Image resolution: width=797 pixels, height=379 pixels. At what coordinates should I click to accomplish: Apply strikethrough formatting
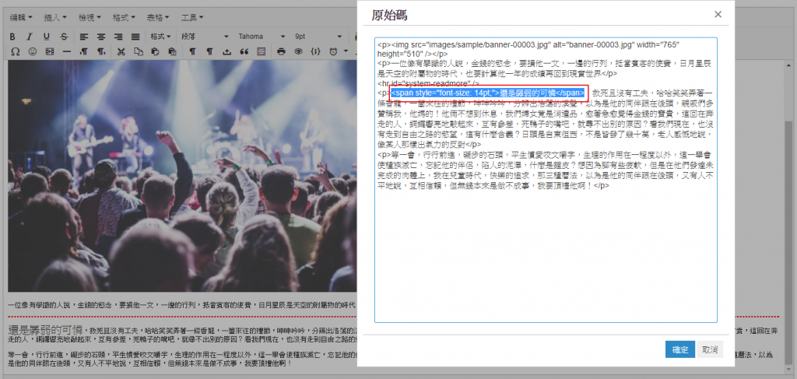(62, 37)
